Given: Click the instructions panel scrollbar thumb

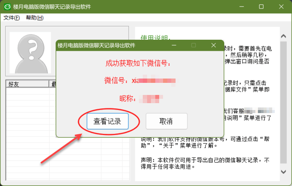Looking at the screenshot, I should coord(283,102).
